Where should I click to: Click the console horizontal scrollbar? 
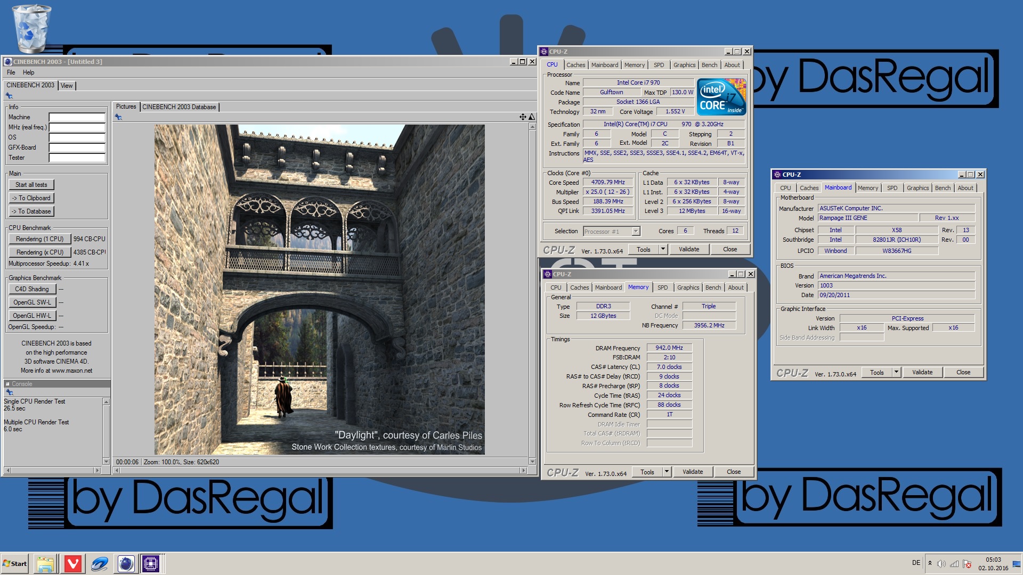52,471
